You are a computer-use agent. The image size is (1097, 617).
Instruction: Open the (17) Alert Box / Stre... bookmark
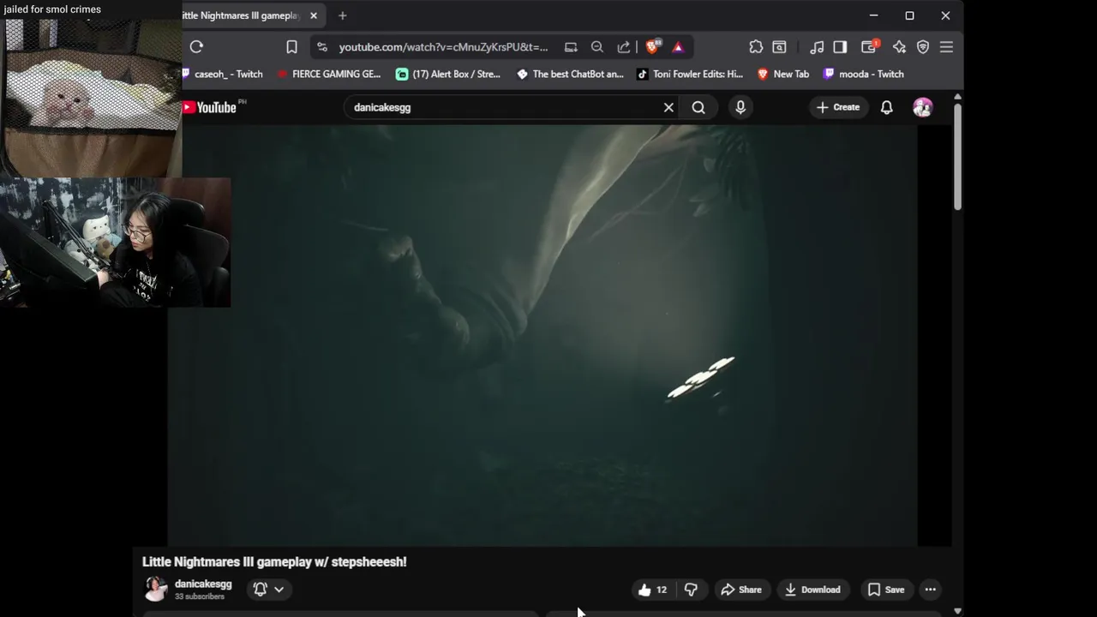(448, 74)
